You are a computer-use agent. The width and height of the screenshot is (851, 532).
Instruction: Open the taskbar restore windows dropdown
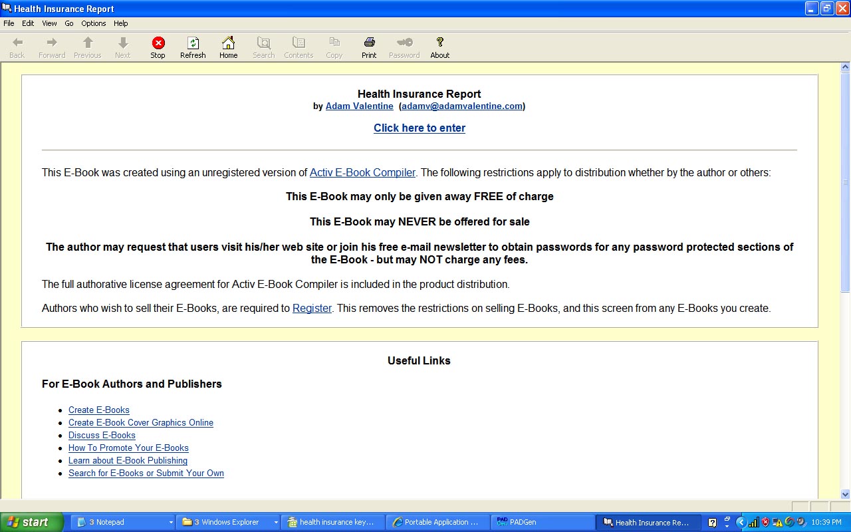[x=727, y=523]
